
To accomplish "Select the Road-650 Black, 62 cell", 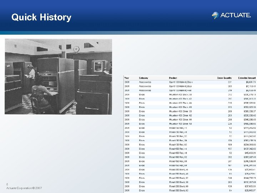I will click(x=179, y=190).
